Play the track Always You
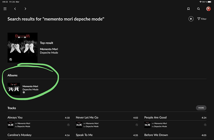 [15, 118]
